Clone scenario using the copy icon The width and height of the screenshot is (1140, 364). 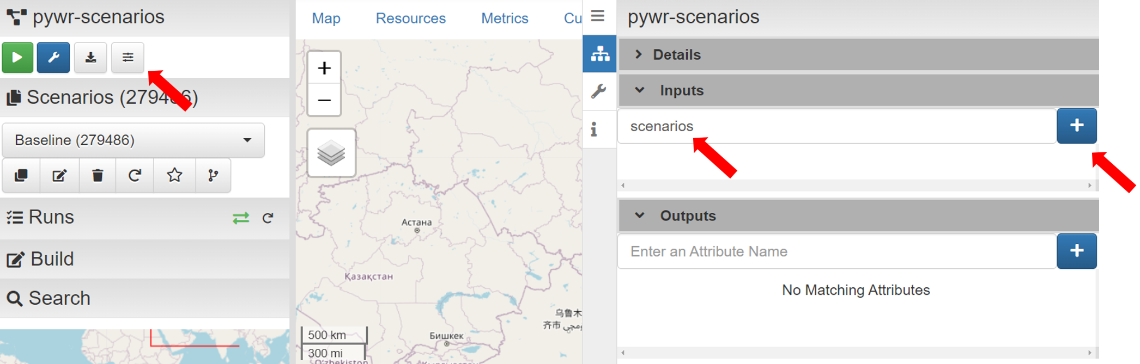(21, 175)
